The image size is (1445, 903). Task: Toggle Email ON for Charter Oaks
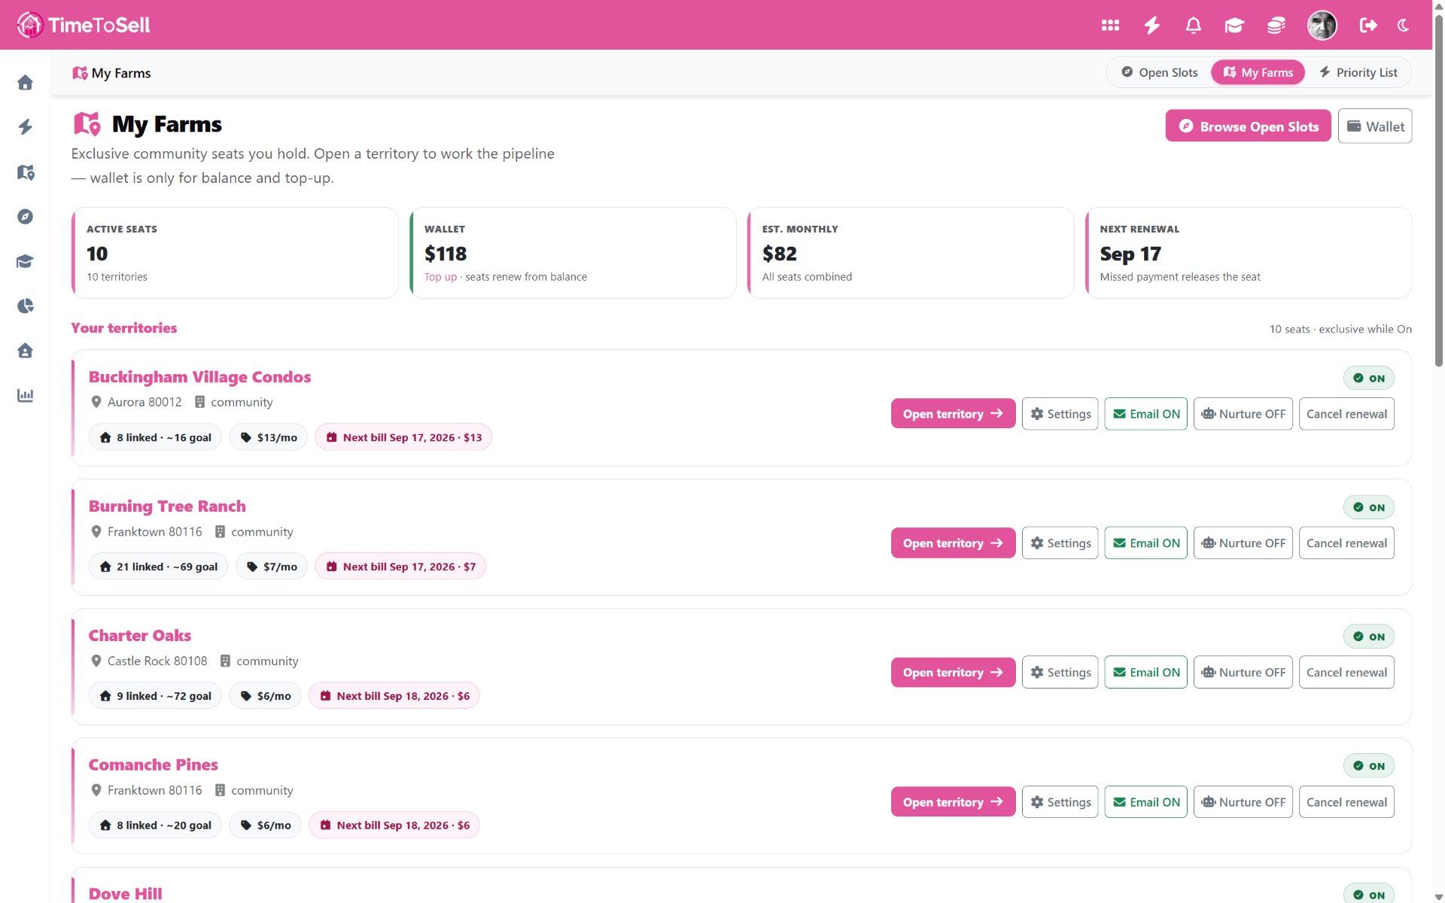click(1145, 673)
